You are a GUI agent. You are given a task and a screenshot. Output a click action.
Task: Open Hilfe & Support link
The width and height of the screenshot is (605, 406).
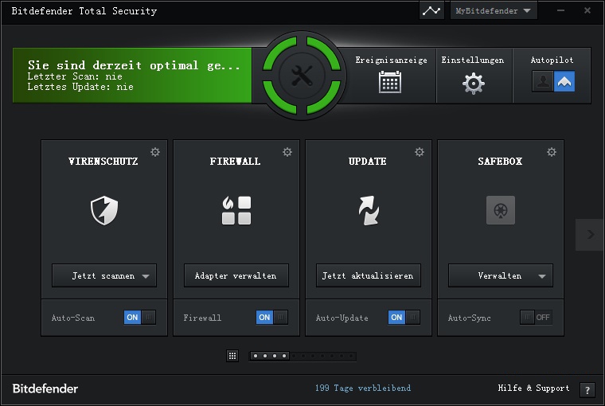[x=533, y=388]
